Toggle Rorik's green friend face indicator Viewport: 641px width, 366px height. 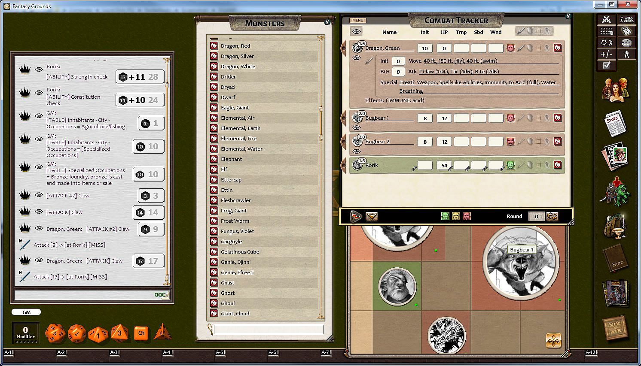[510, 165]
